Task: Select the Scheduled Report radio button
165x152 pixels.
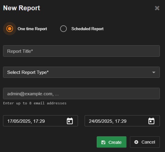Action: tap(63, 29)
